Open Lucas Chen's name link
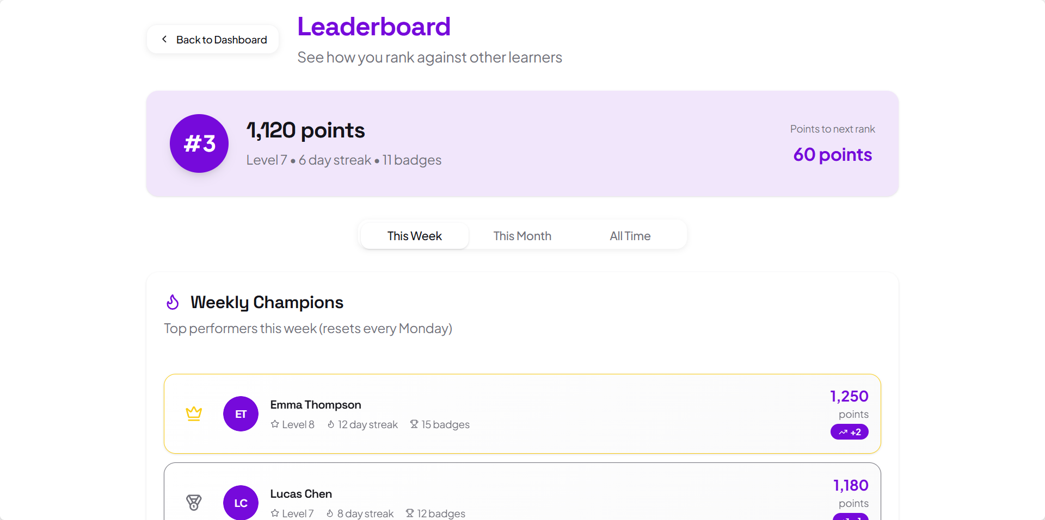1045x520 pixels. 301,494
